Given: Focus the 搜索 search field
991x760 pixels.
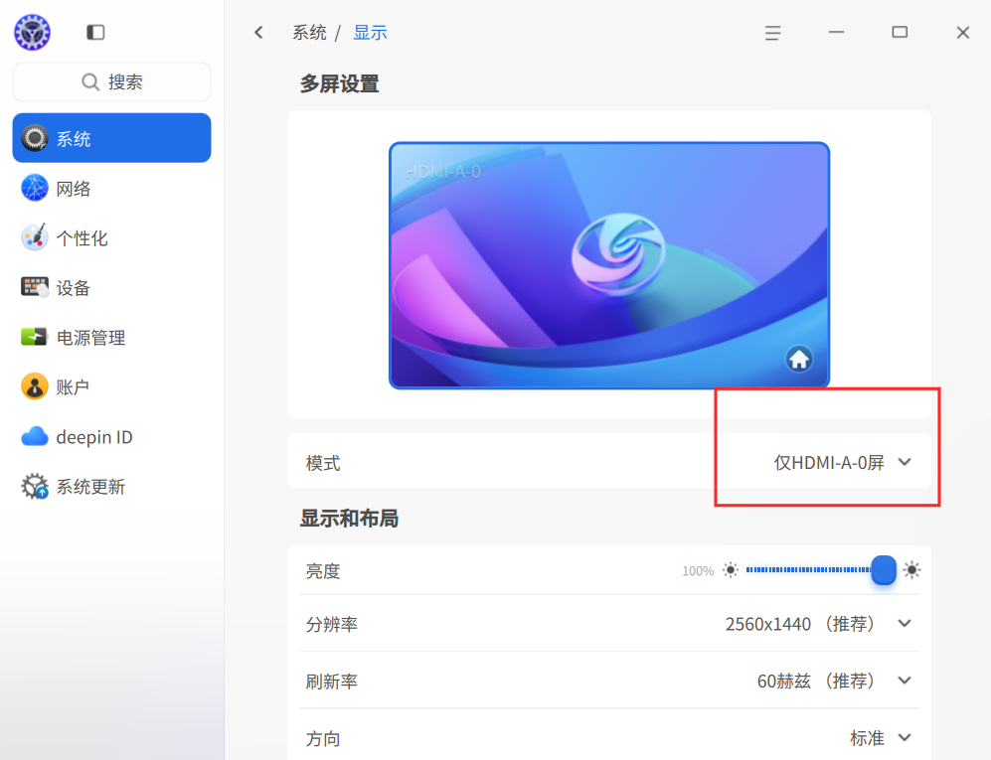Looking at the screenshot, I should (112, 82).
